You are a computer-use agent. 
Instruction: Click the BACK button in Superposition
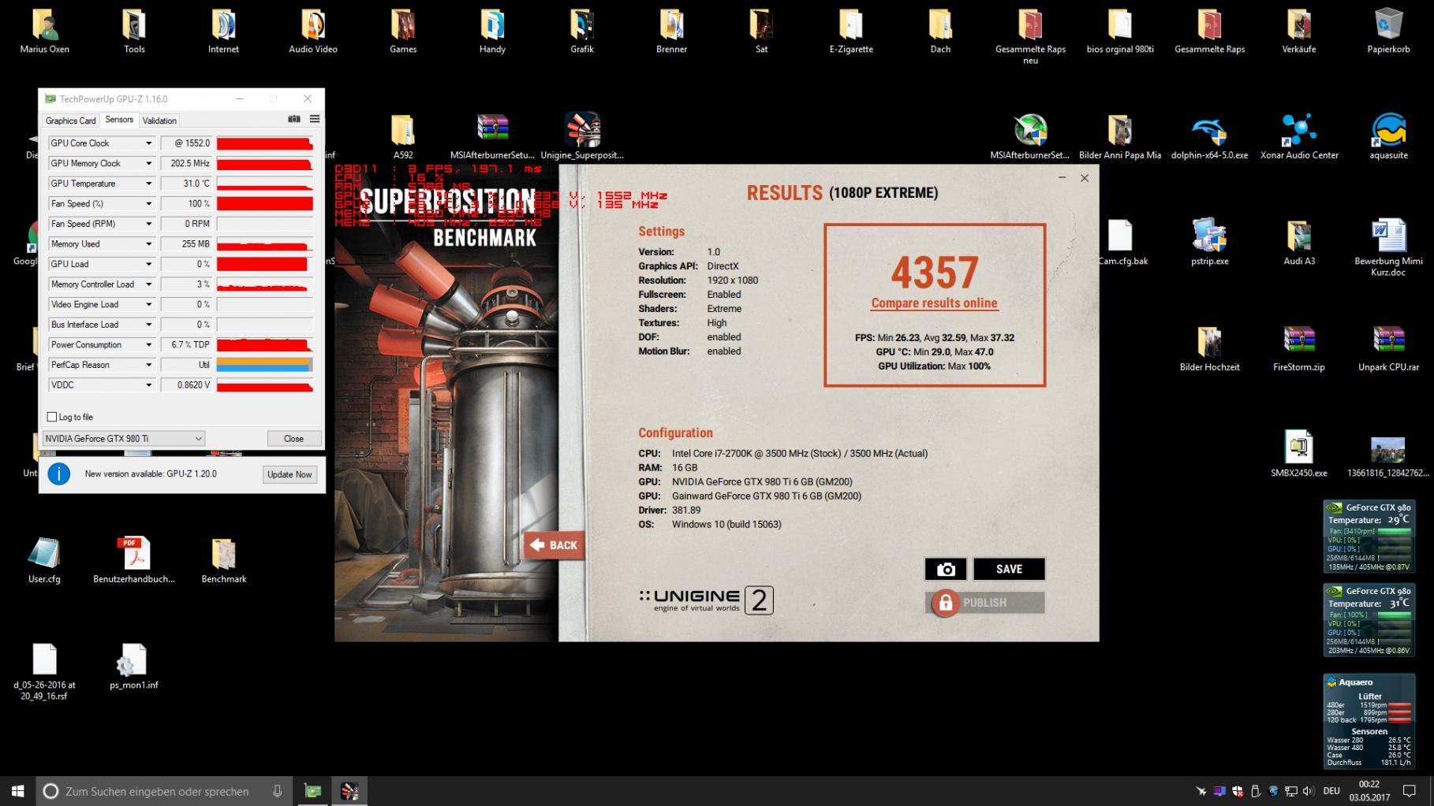point(555,545)
